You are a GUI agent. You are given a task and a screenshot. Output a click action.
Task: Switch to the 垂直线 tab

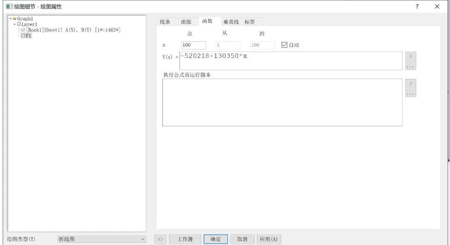pyautogui.click(x=231, y=22)
